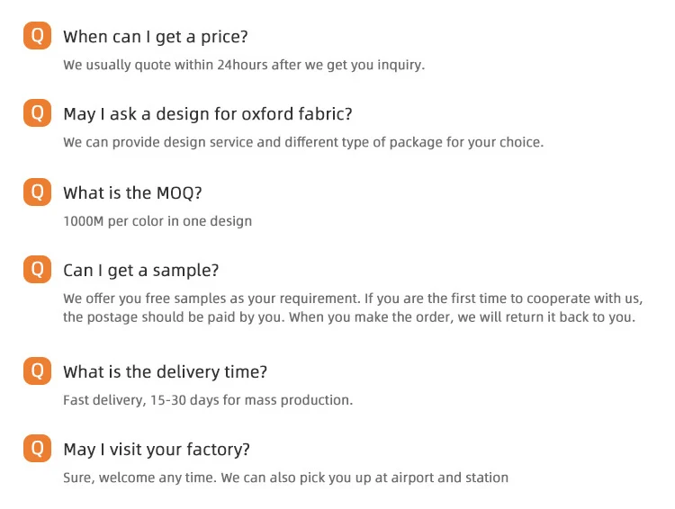This screenshot has height=509, width=675.
Task: Click the answer about quoting within 24hours
Action: tap(243, 65)
